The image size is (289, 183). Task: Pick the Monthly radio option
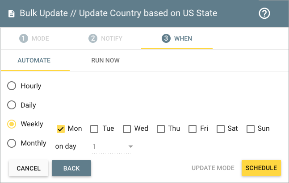click(x=12, y=143)
